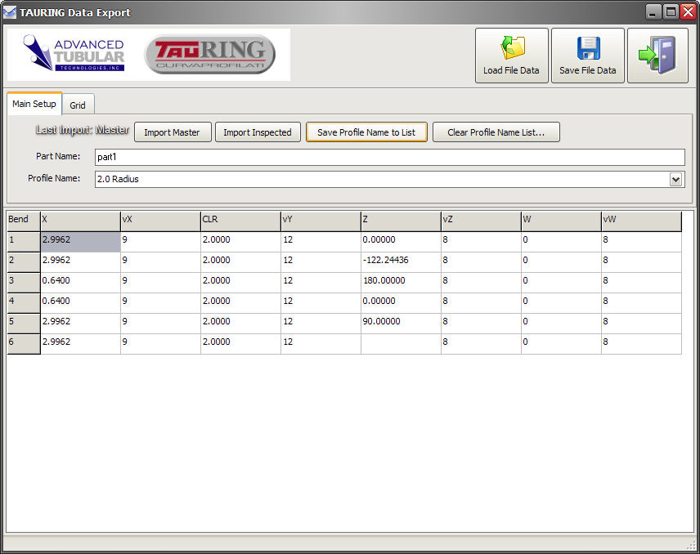
Task: Click the empty Z cell in row 6
Action: tap(400, 342)
